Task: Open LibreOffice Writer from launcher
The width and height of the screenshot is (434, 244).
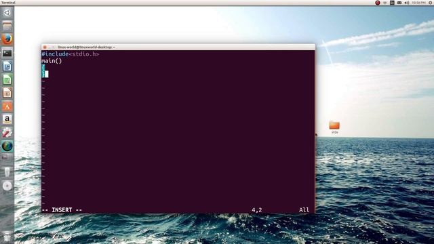Action: coord(7,66)
